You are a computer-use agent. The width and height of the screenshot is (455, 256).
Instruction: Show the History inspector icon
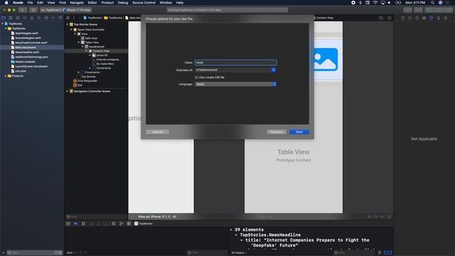tap(409, 18)
